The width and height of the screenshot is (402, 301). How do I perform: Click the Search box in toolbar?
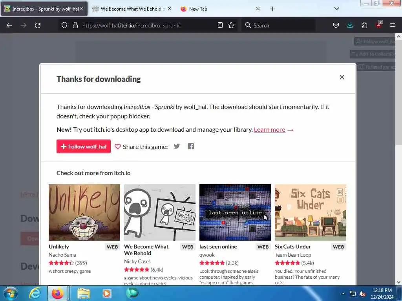(x=279, y=25)
